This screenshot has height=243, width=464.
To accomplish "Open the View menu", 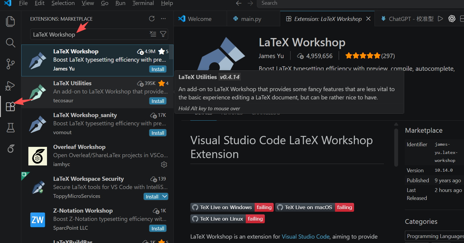I will click(x=88, y=3).
